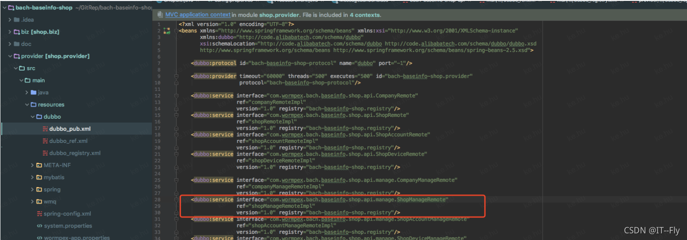Expand the spring folder in the tree

[x=33, y=189]
